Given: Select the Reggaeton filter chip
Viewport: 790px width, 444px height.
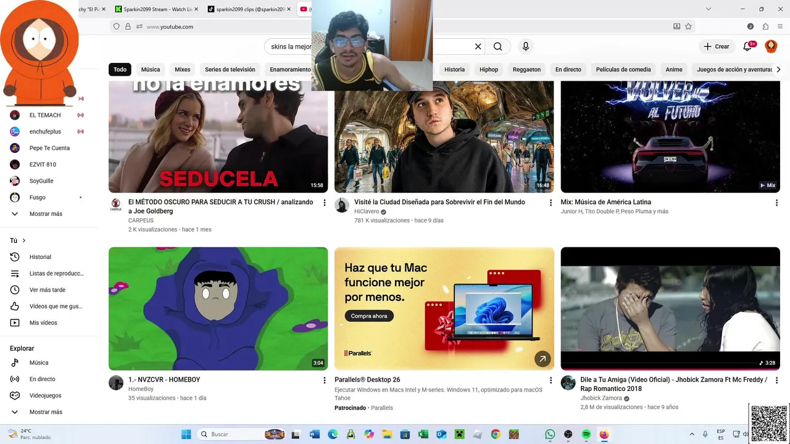Looking at the screenshot, I should point(526,69).
